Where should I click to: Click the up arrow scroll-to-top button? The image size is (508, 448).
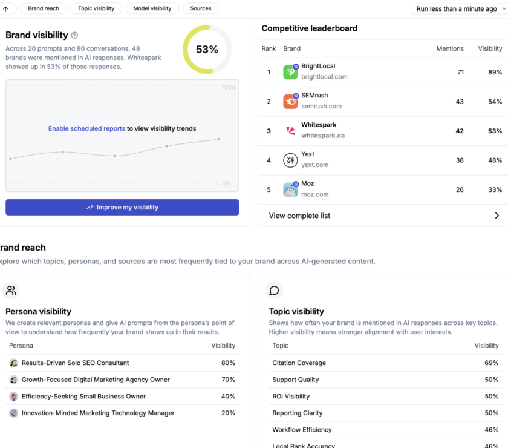(x=6, y=8)
